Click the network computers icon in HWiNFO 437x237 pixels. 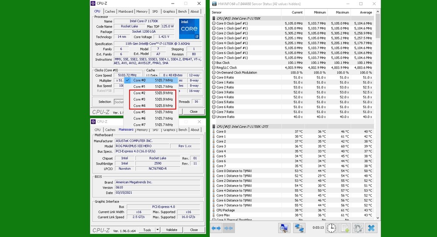pyautogui.click(x=299, y=228)
